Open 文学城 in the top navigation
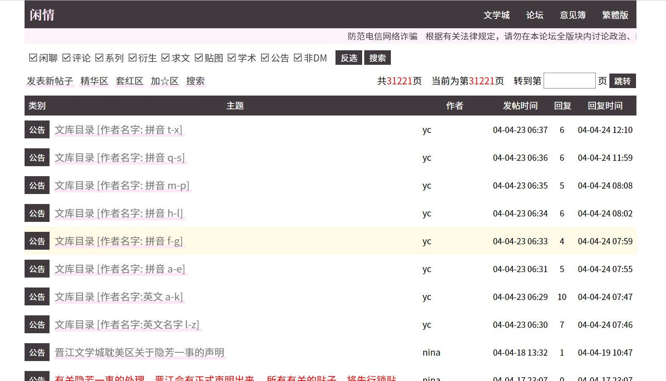Screen dimensions: 666x381 (x=496, y=15)
